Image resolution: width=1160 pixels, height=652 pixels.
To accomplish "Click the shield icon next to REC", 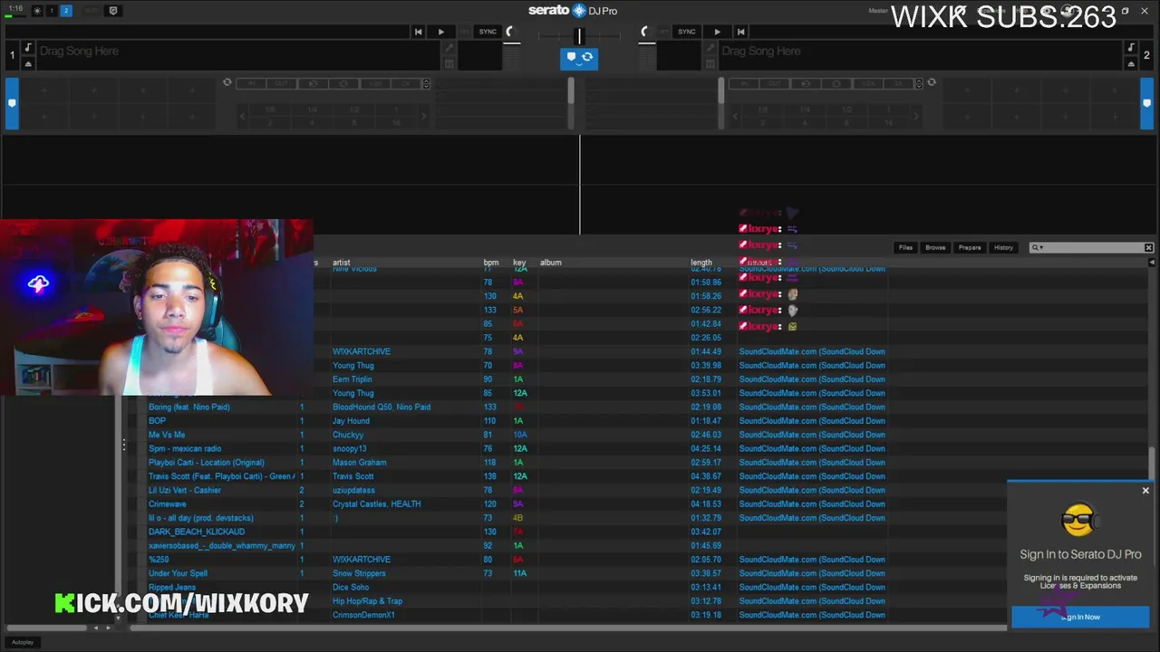I will click(113, 11).
